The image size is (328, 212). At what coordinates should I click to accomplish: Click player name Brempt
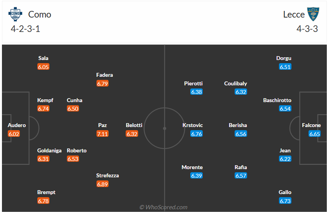point(46,192)
